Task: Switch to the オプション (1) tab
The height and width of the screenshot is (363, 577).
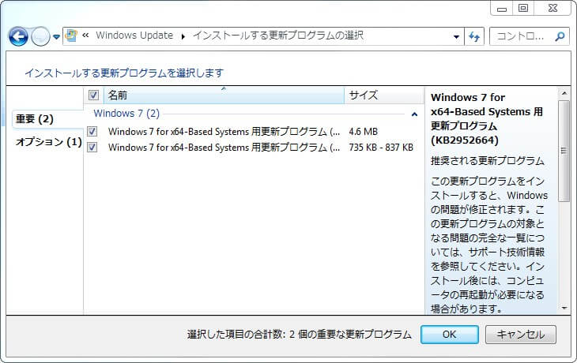Action: 48,142
